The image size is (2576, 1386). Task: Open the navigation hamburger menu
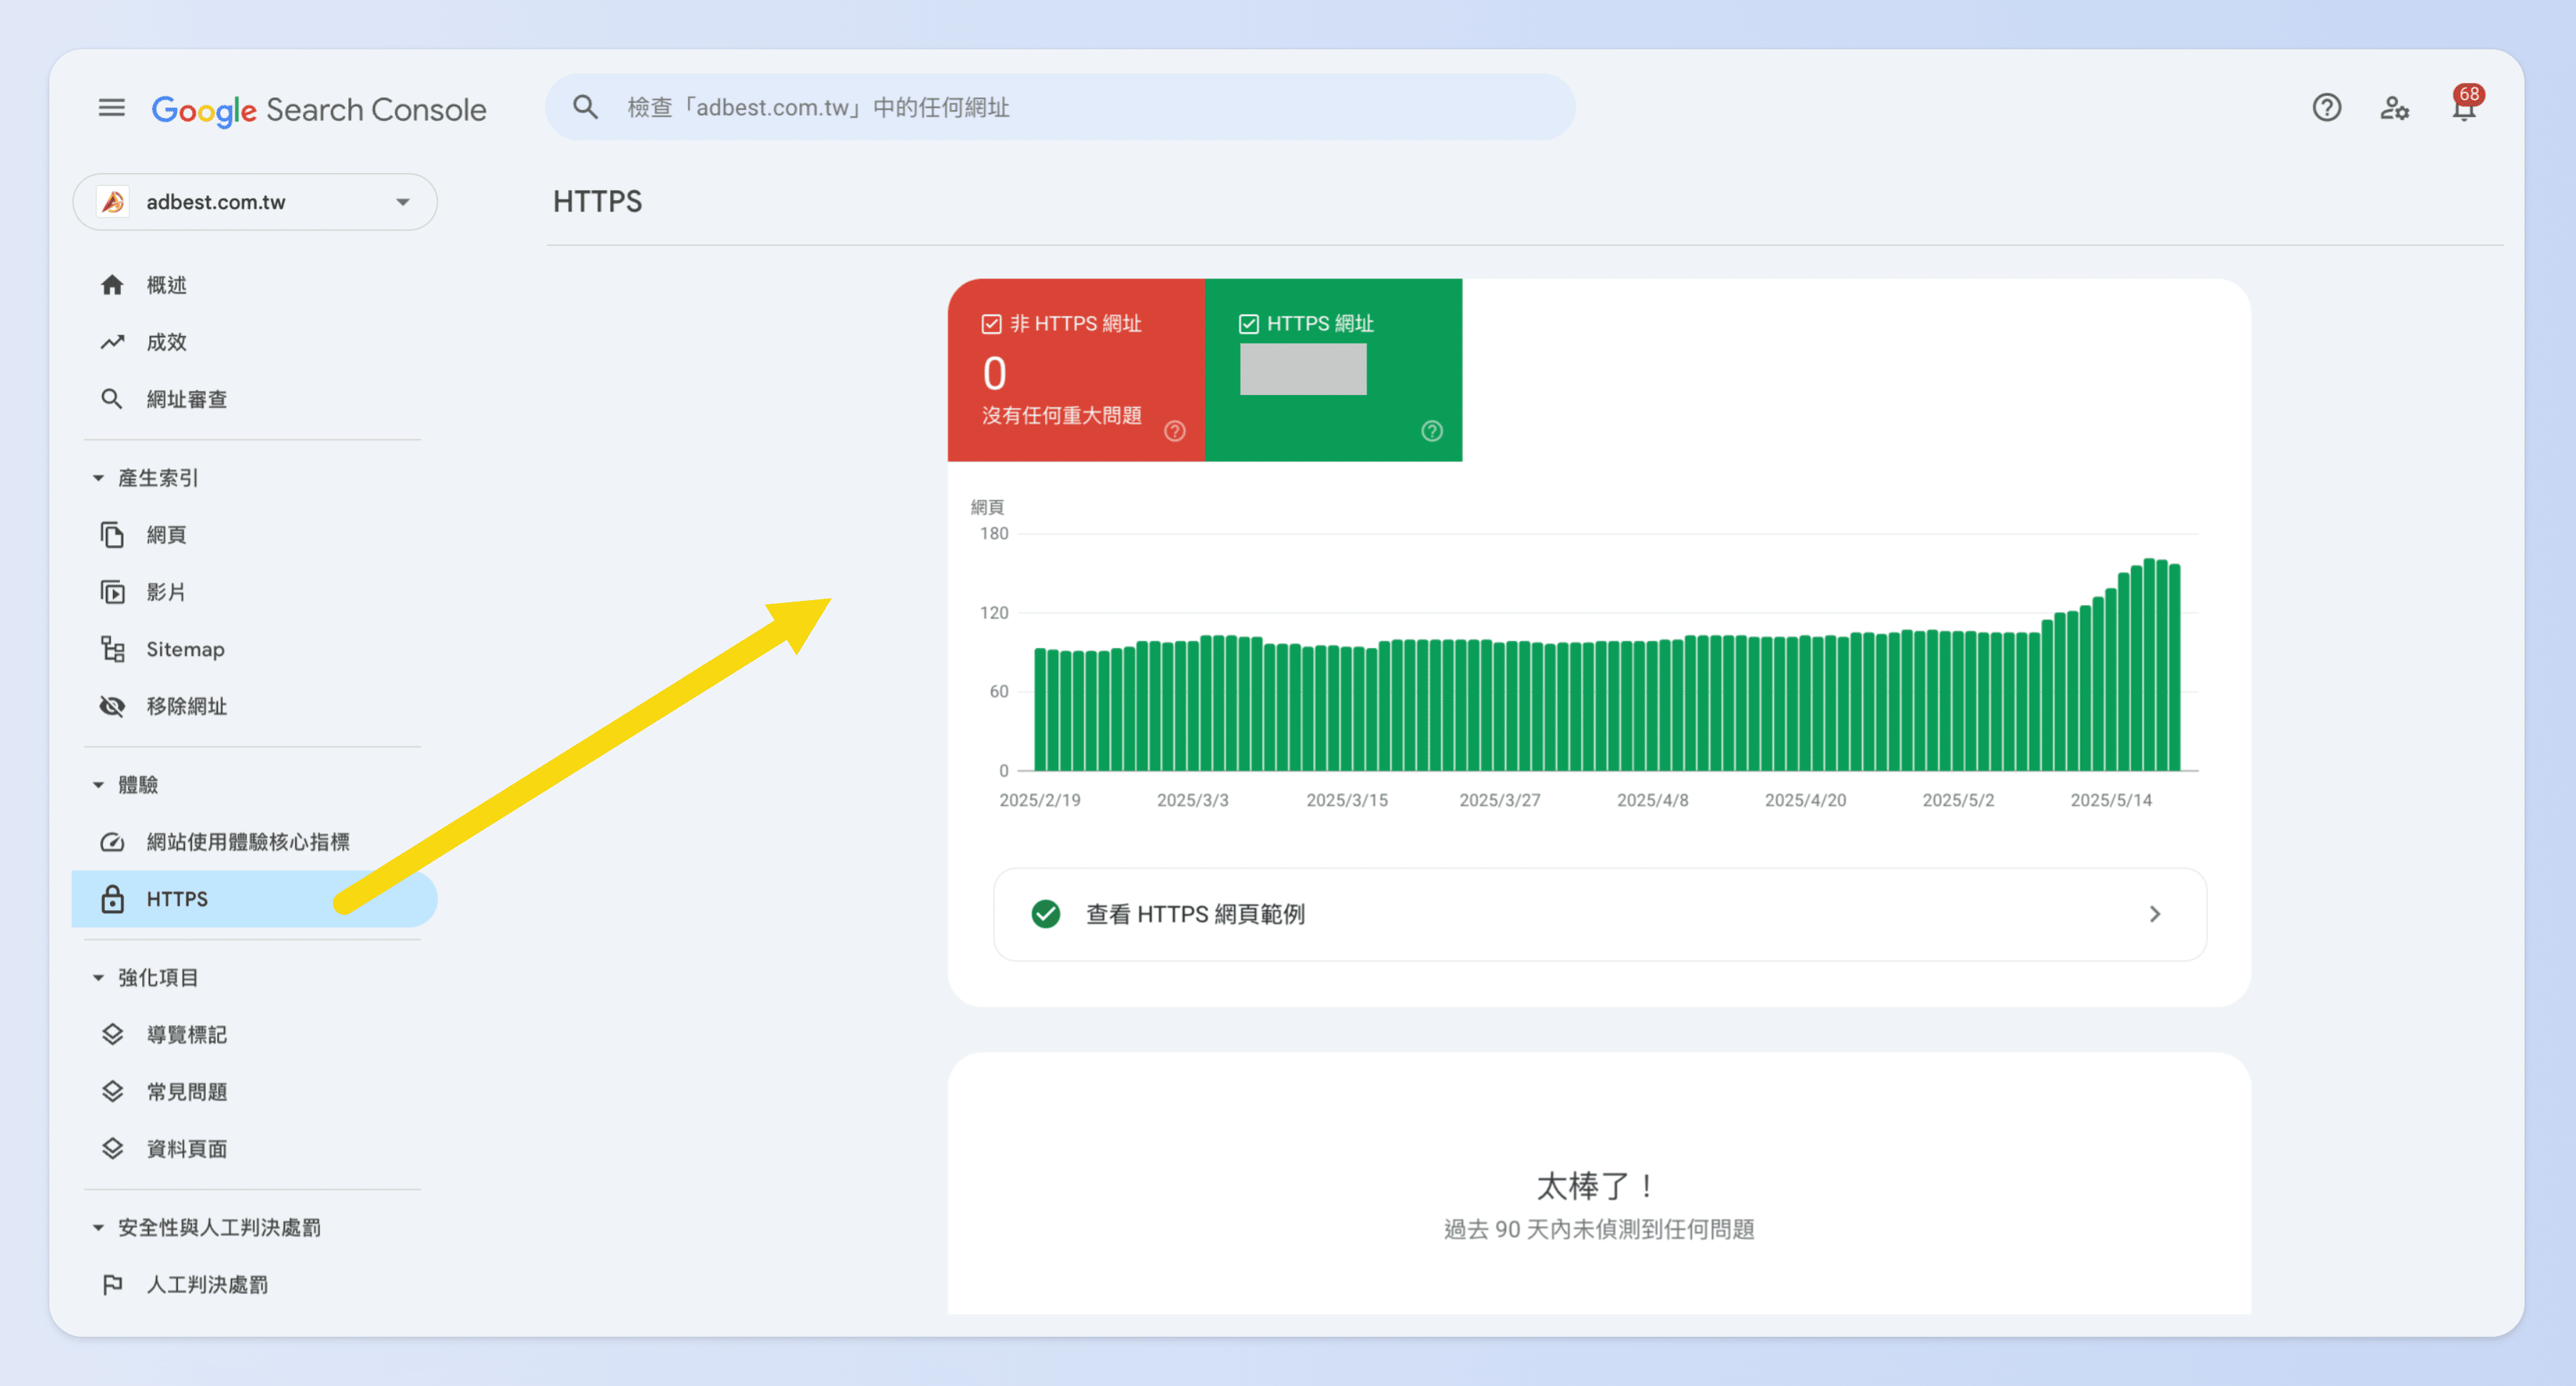[111, 108]
